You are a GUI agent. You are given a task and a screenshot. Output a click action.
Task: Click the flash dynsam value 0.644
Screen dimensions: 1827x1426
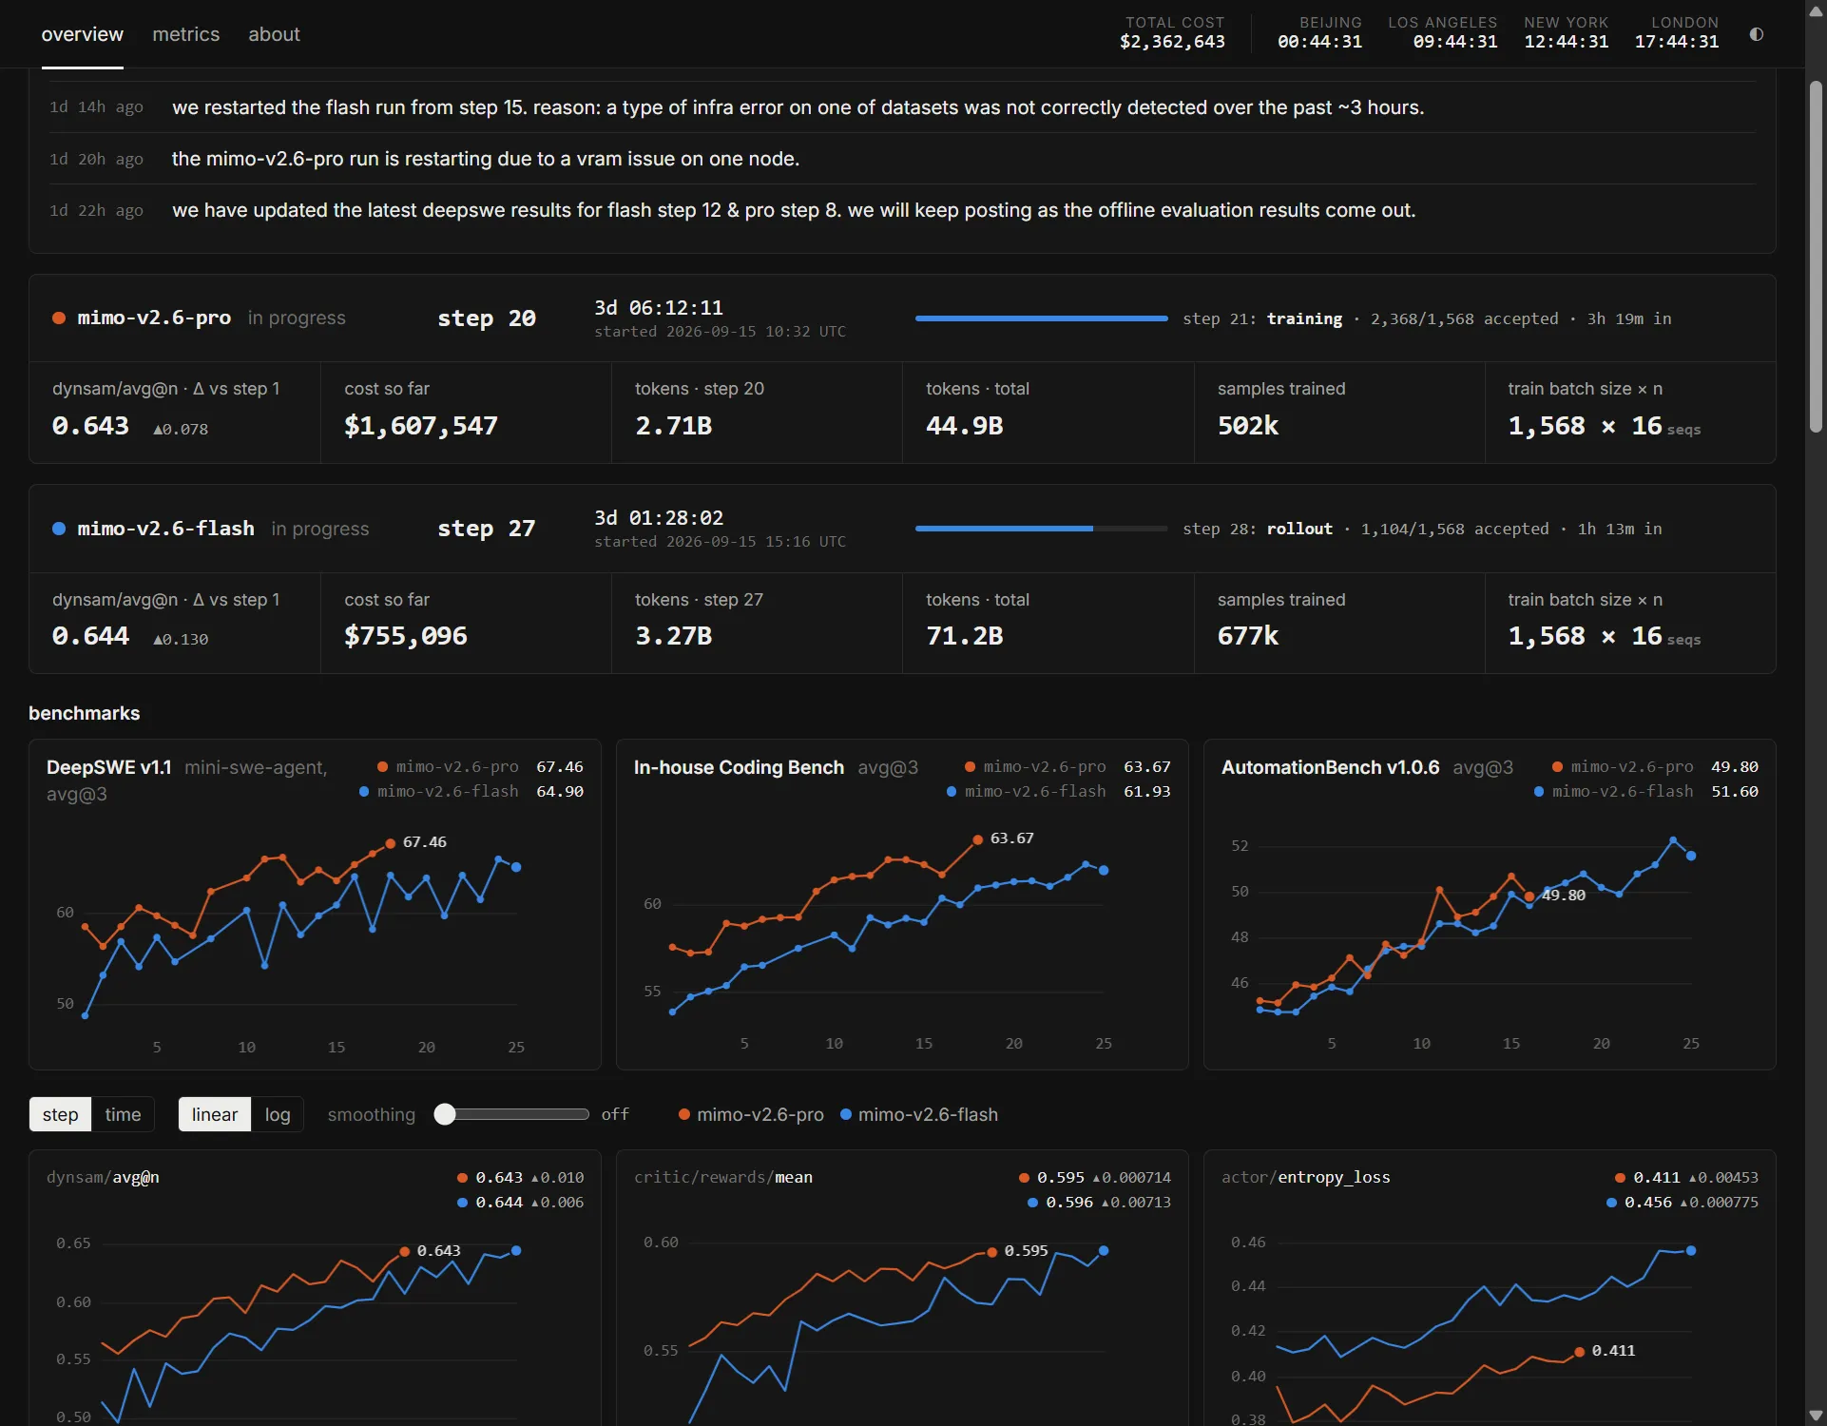click(90, 636)
